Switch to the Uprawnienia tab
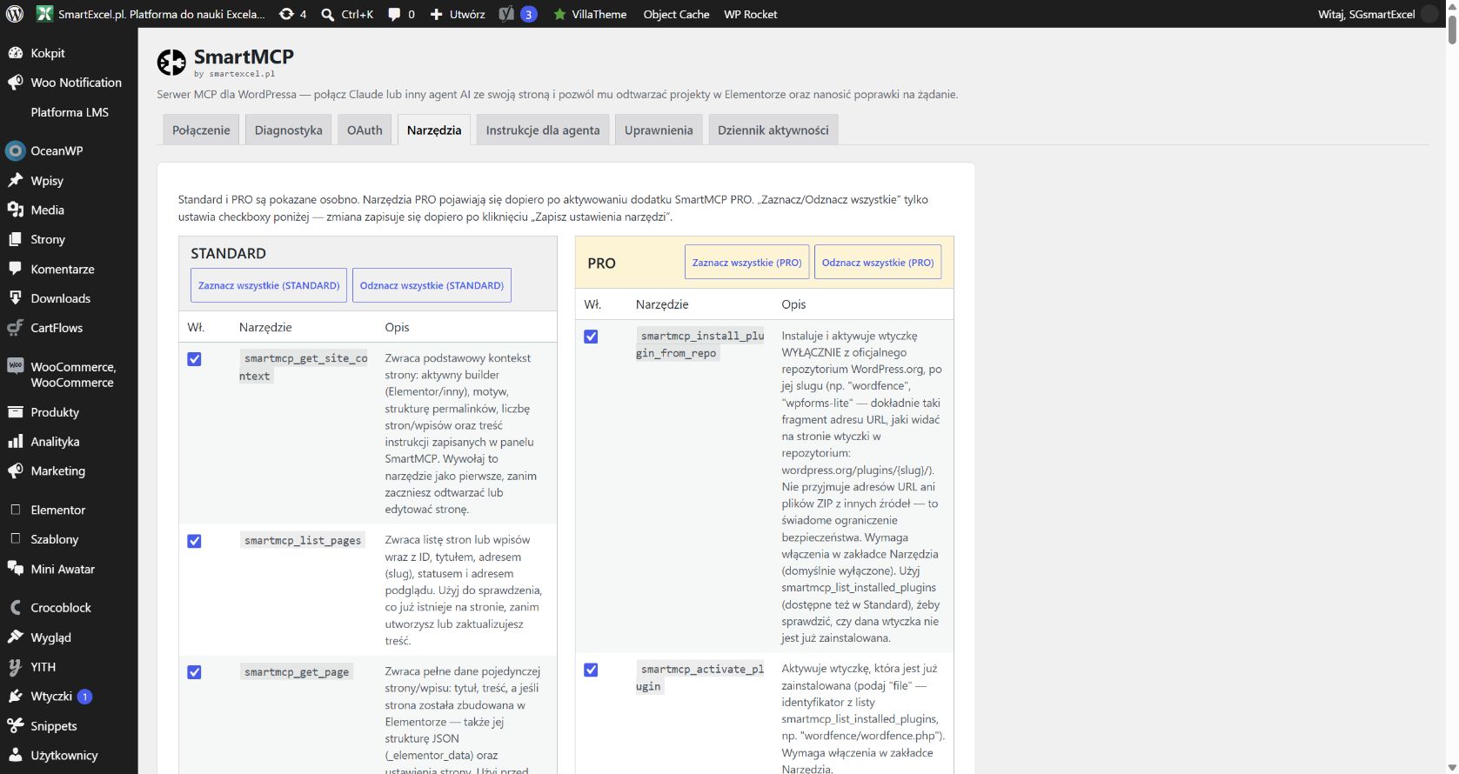 coord(659,130)
